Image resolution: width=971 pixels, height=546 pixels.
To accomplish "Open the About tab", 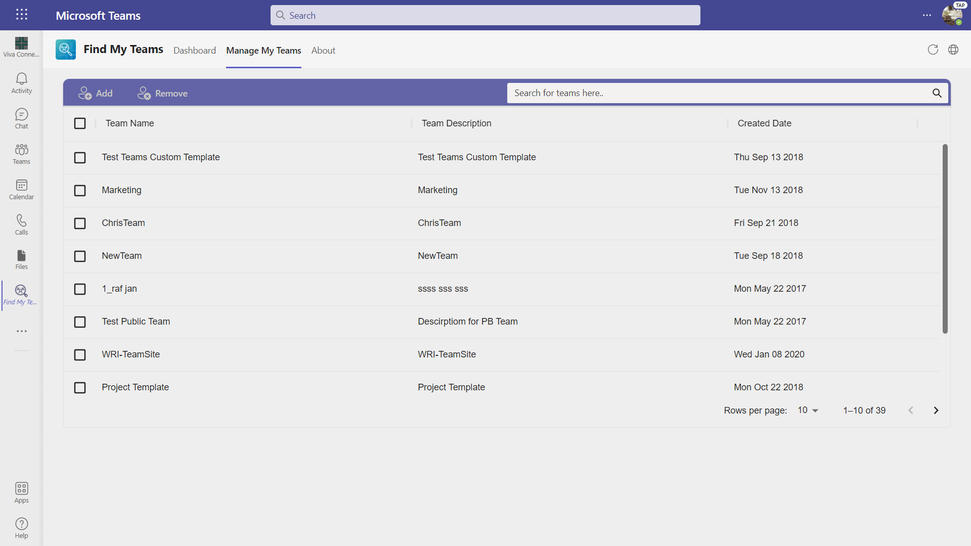I will point(323,51).
